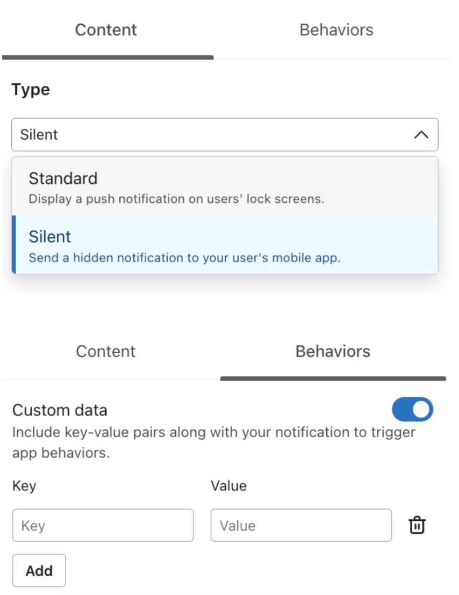Click the Custom data heading label
Viewport: 459px width, 595px height.
(x=60, y=410)
